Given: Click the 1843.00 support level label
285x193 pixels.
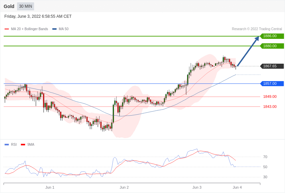Looking at the screenshot, I should [x=270, y=107].
